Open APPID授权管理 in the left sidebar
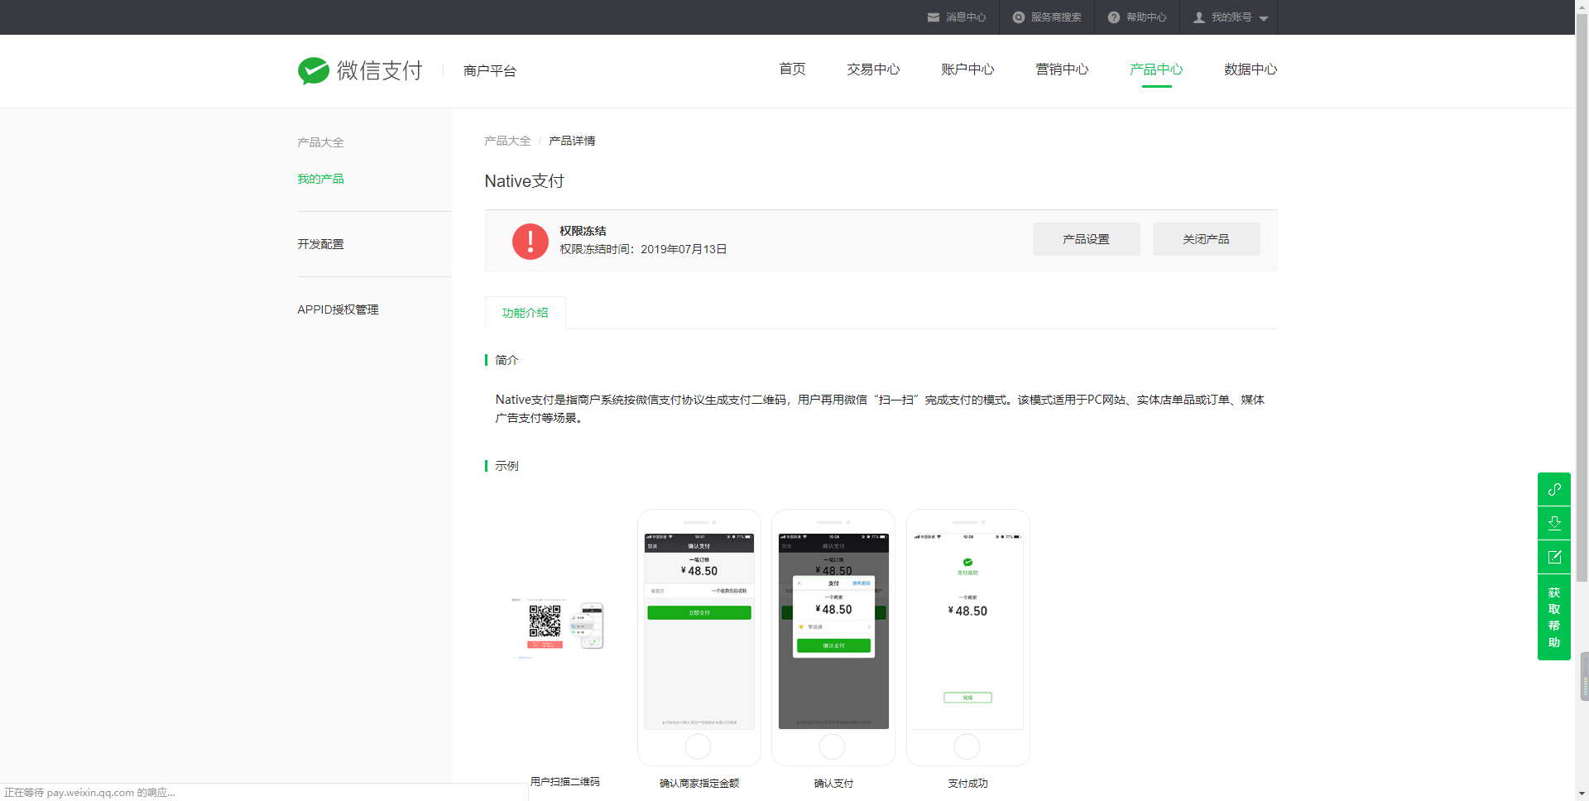The height and width of the screenshot is (801, 1589). [338, 309]
